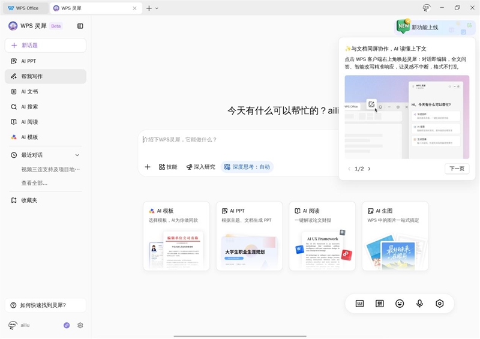Open the AI 生图 card

pyautogui.click(x=395, y=235)
